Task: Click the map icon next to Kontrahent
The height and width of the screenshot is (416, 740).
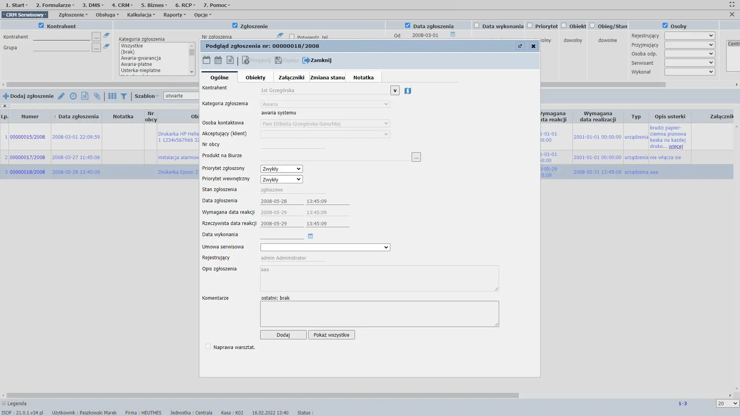Action: click(408, 91)
